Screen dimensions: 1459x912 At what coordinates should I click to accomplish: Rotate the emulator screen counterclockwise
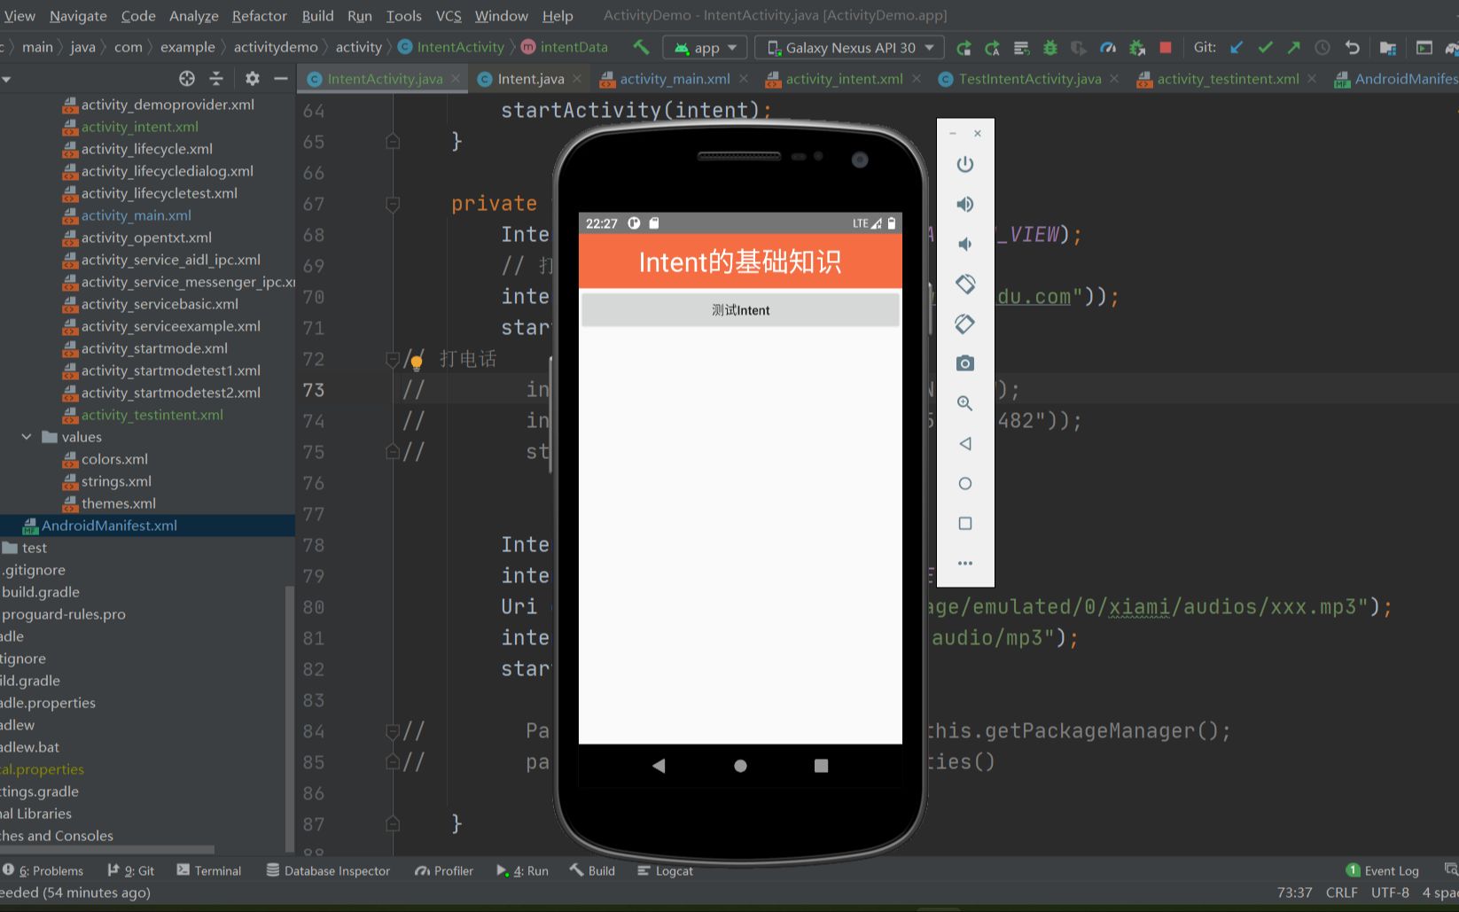click(965, 284)
